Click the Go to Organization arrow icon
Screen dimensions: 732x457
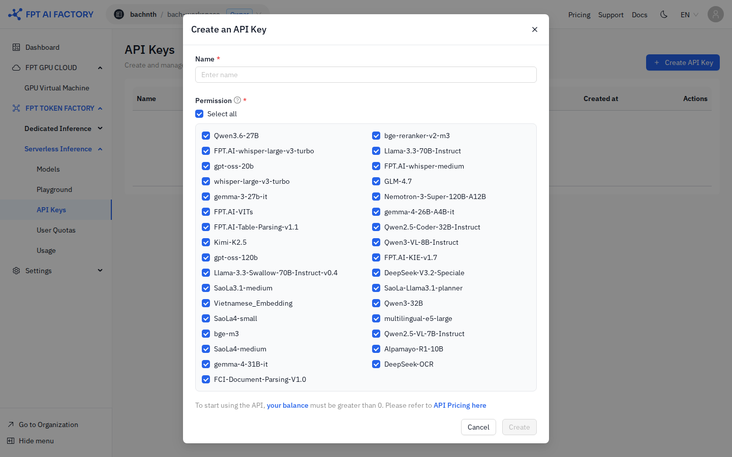(x=11, y=425)
